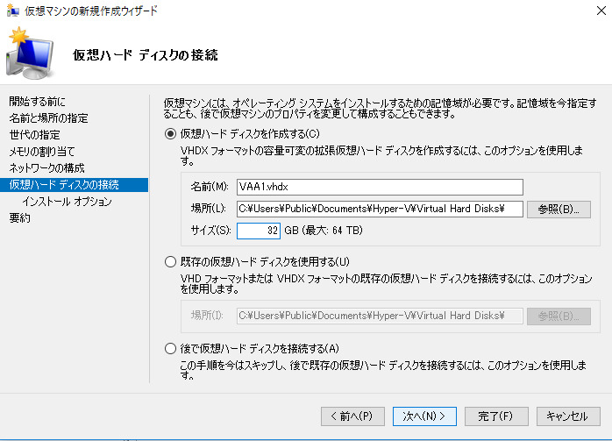Go to 世代の指定 step
This screenshot has width=612, height=441.
(x=34, y=135)
